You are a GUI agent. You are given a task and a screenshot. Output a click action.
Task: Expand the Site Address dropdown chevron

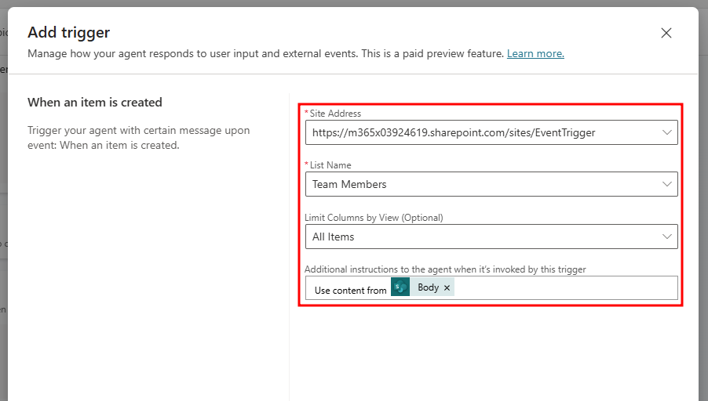click(x=667, y=132)
